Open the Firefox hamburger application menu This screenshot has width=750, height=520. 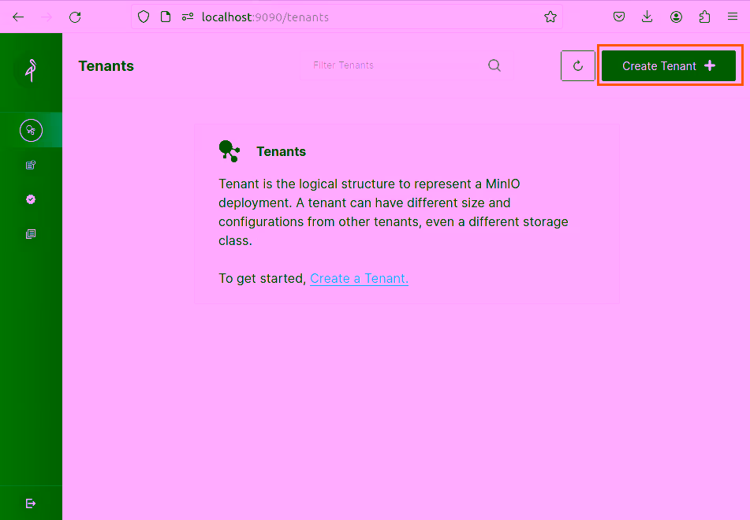tap(733, 17)
